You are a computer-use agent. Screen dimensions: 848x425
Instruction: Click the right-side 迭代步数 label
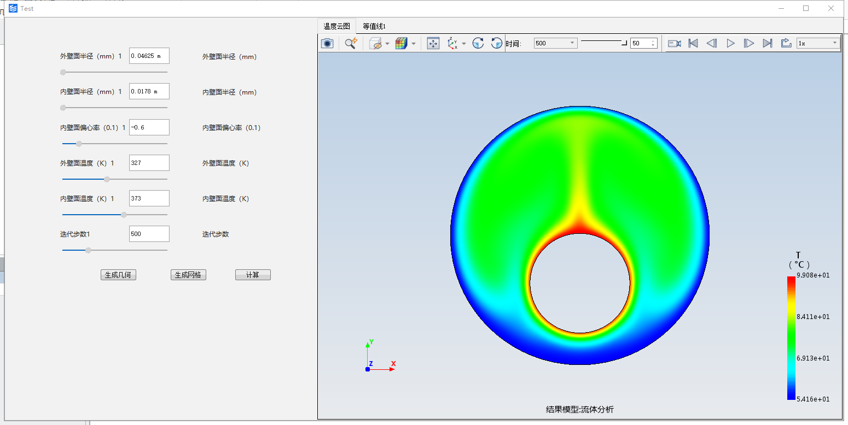pyautogui.click(x=216, y=234)
